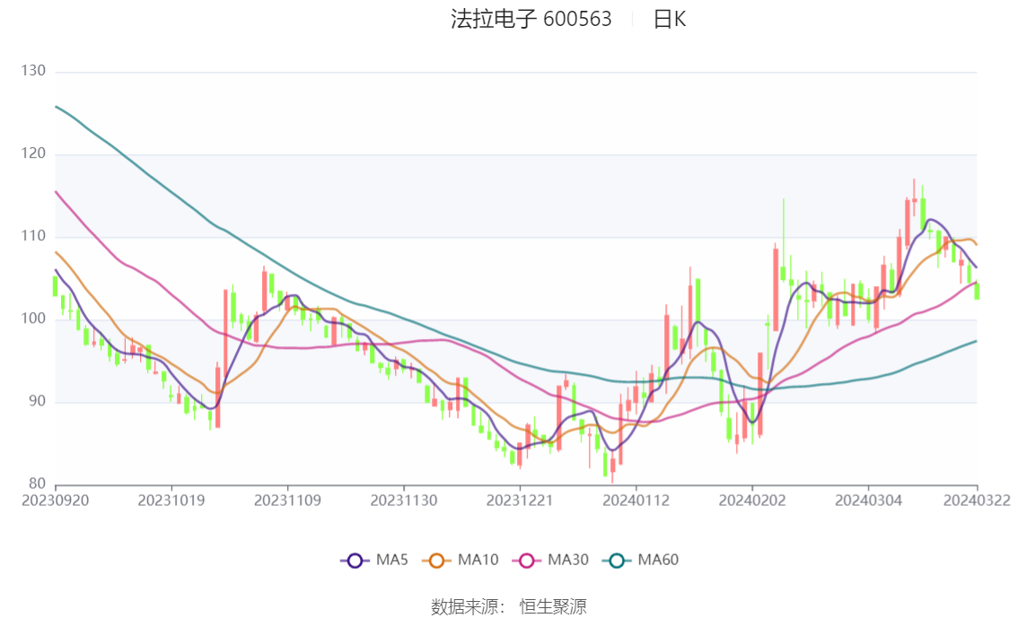1018x618 pixels.
Task: Click the 100 price axis label
Action: [x=33, y=318]
